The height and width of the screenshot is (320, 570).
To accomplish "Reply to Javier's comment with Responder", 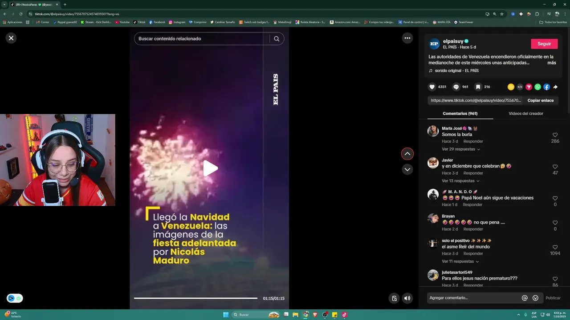I will coord(473,173).
